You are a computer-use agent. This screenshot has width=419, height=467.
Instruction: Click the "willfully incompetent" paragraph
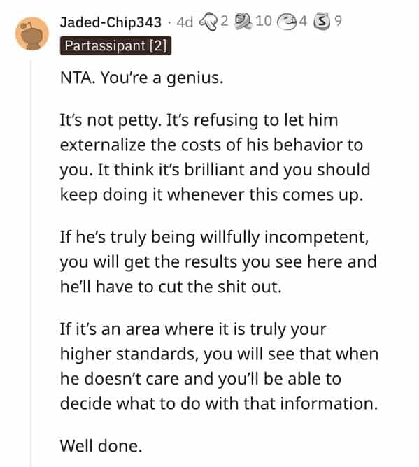pyautogui.click(x=218, y=261)
